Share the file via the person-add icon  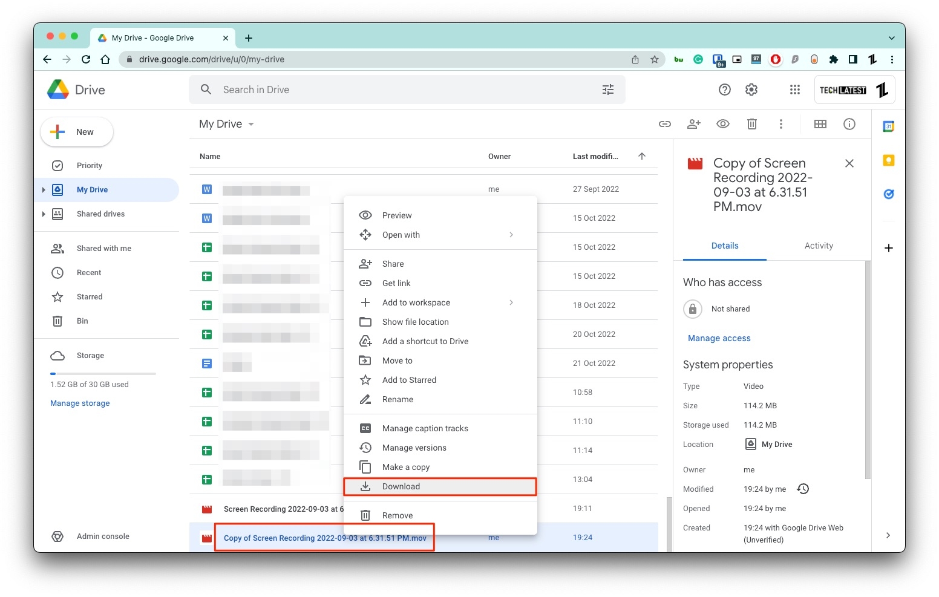[693, 124]
